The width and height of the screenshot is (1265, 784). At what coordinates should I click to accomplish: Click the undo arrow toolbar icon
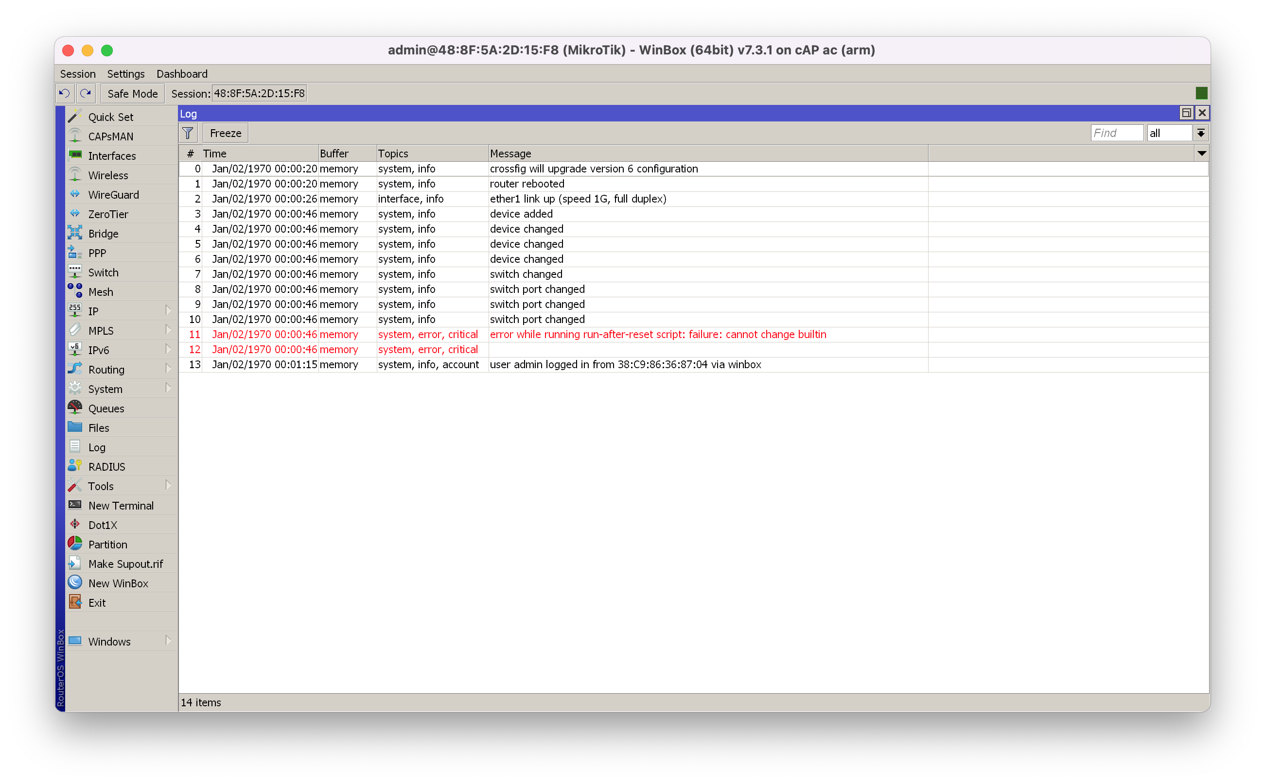[64, 93]
